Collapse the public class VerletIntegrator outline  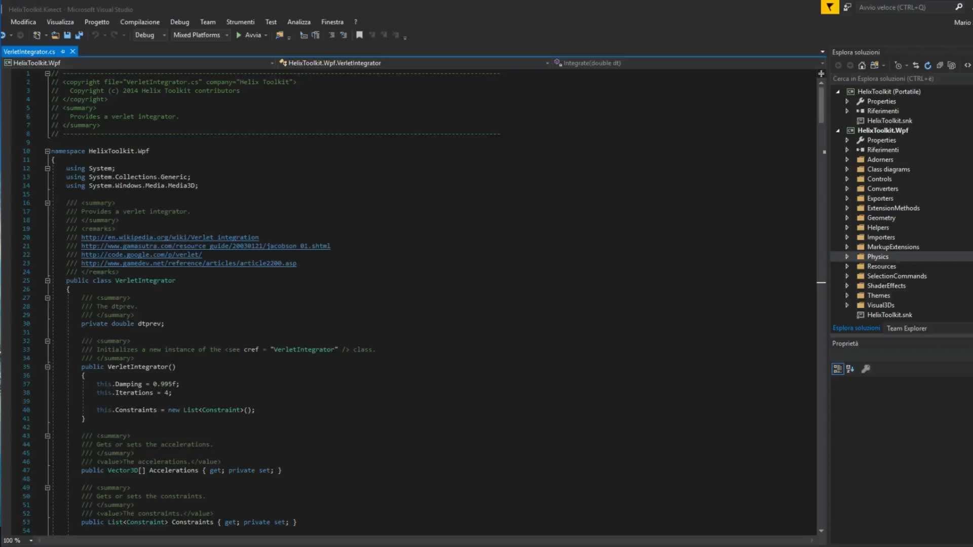tap(48, 281)
